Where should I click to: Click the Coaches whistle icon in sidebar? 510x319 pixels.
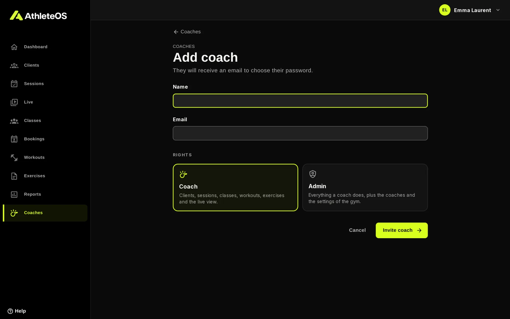point(14,213)
